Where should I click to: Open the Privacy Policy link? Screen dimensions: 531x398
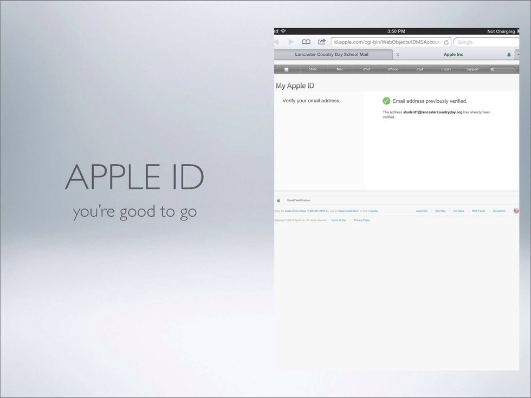(362, 220)
